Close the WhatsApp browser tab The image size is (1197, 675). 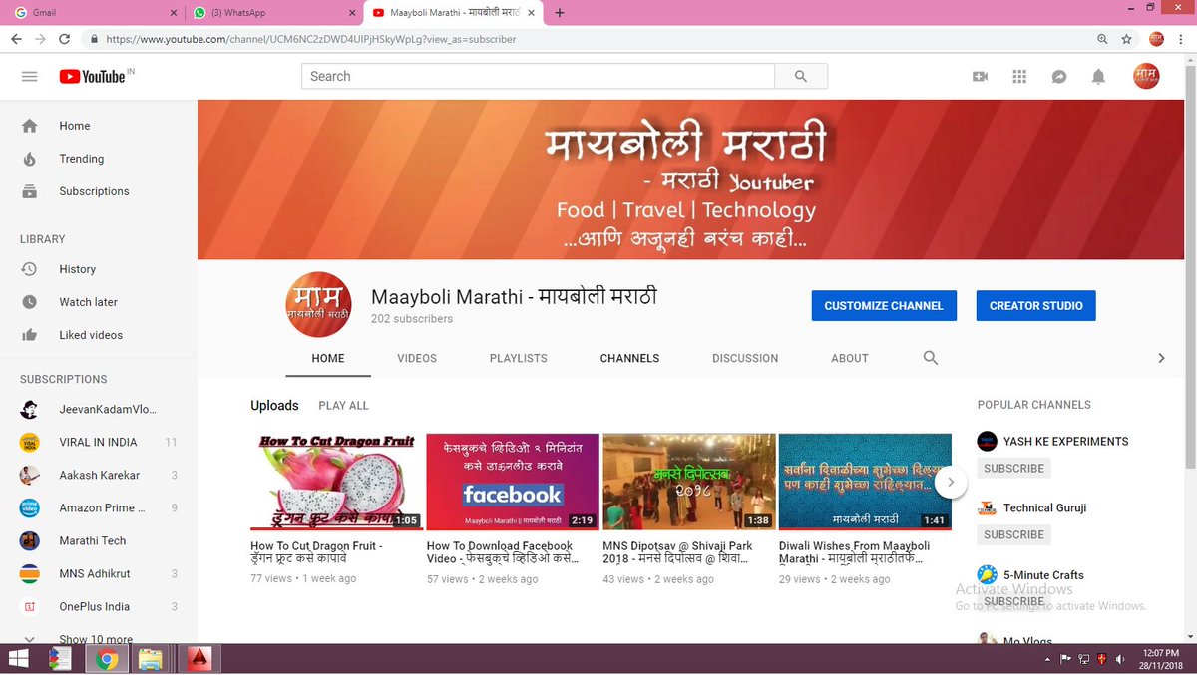click(352, 13)
